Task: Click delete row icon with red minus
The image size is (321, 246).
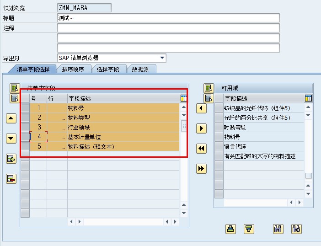Action: click(11, 179)
